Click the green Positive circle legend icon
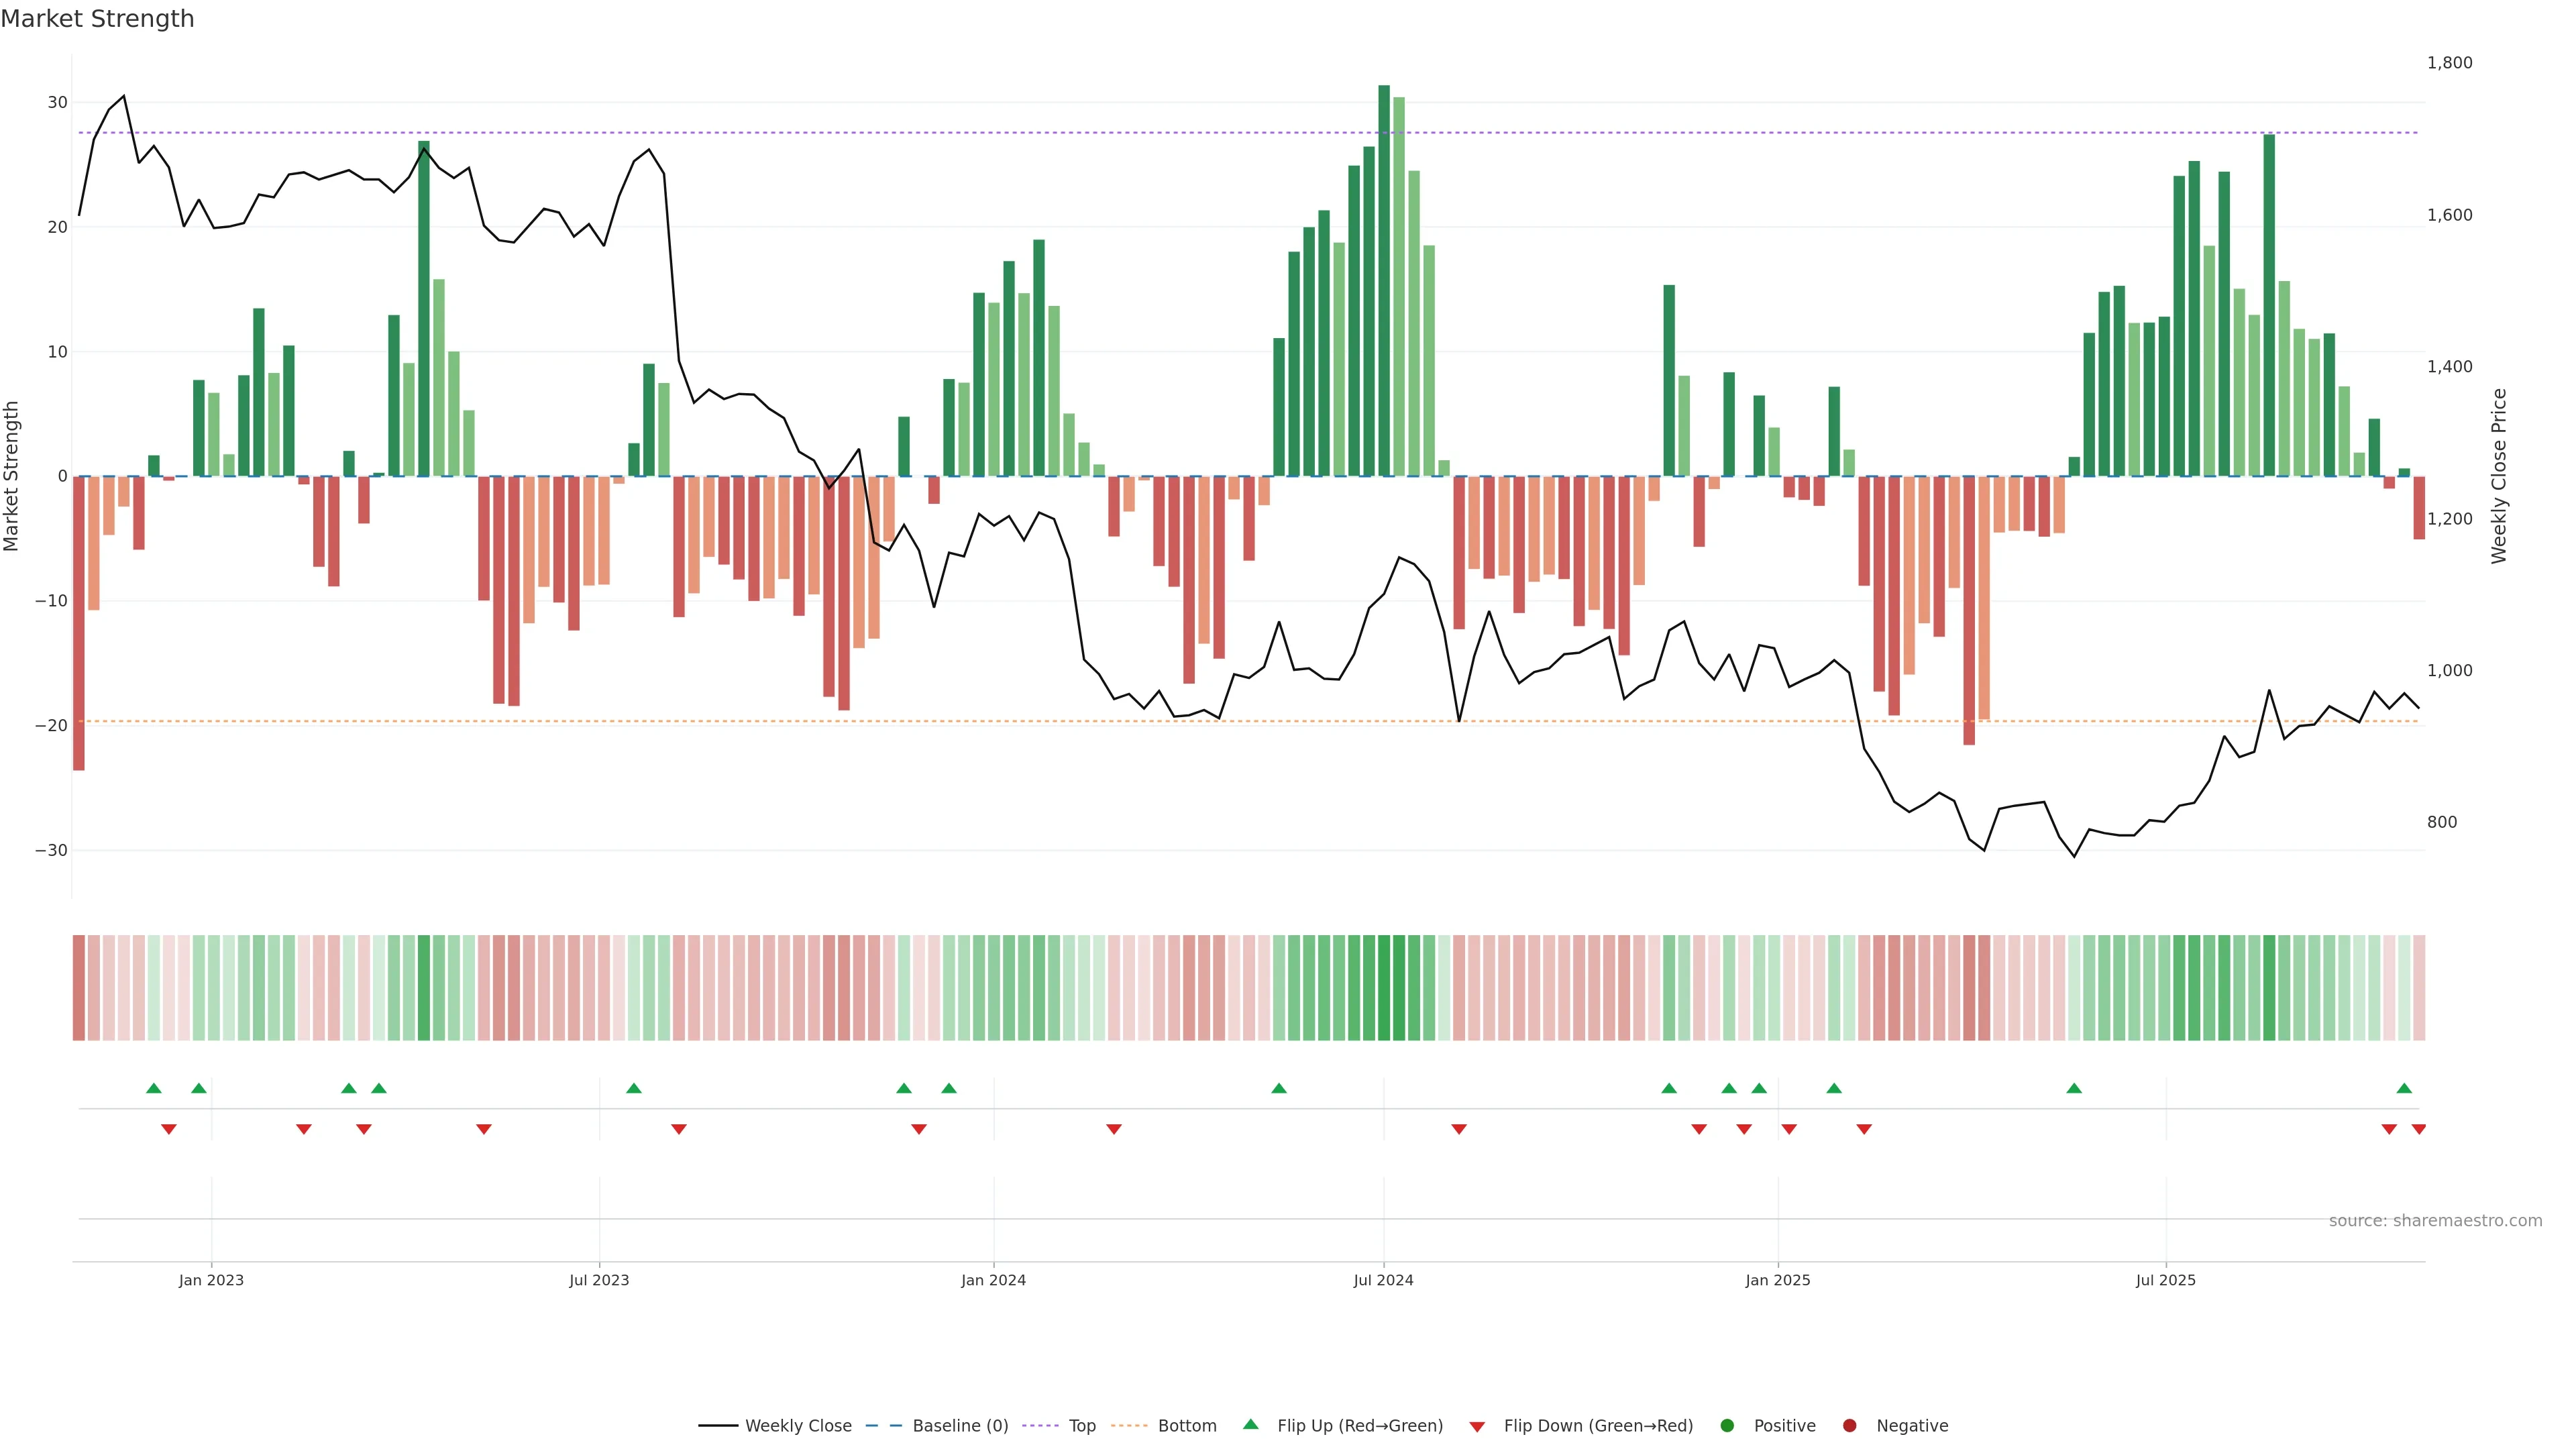 coord(1727,1425)
